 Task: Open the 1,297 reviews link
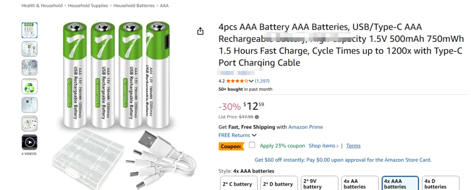tap(262, 81)
